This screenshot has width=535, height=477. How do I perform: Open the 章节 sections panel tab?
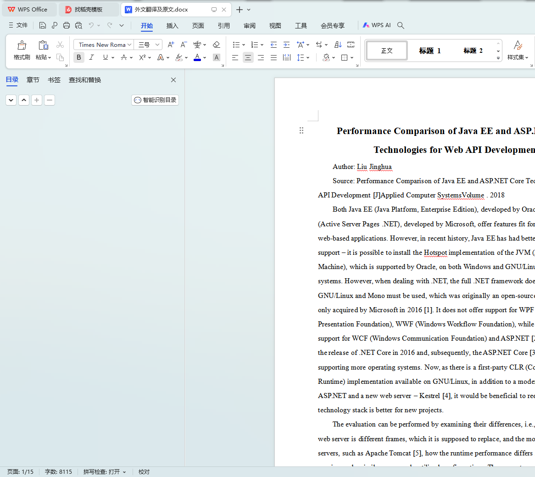[x=33, y=80]
